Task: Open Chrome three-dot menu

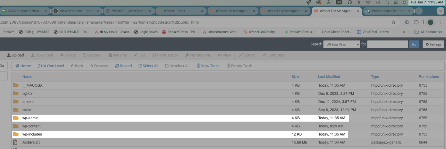Action: 440,22
